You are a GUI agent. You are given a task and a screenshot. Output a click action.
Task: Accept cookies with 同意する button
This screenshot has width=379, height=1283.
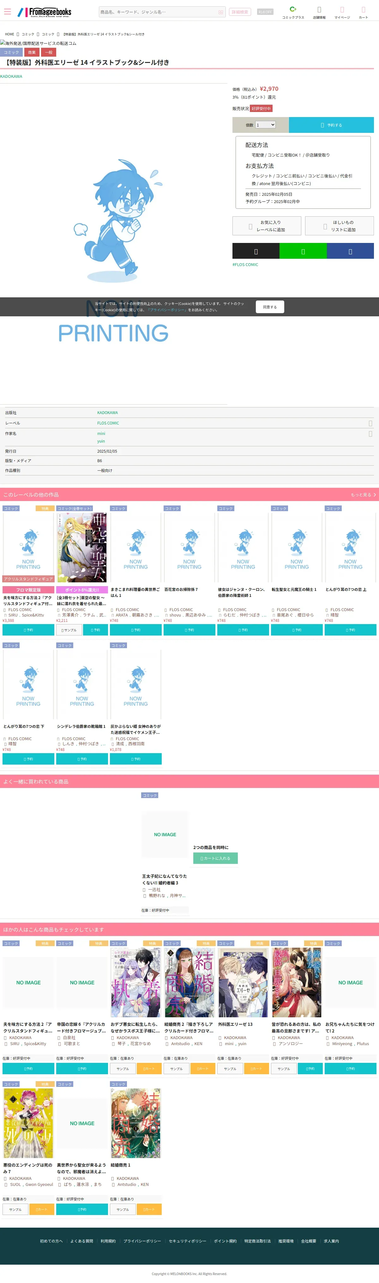coord(270,307)
